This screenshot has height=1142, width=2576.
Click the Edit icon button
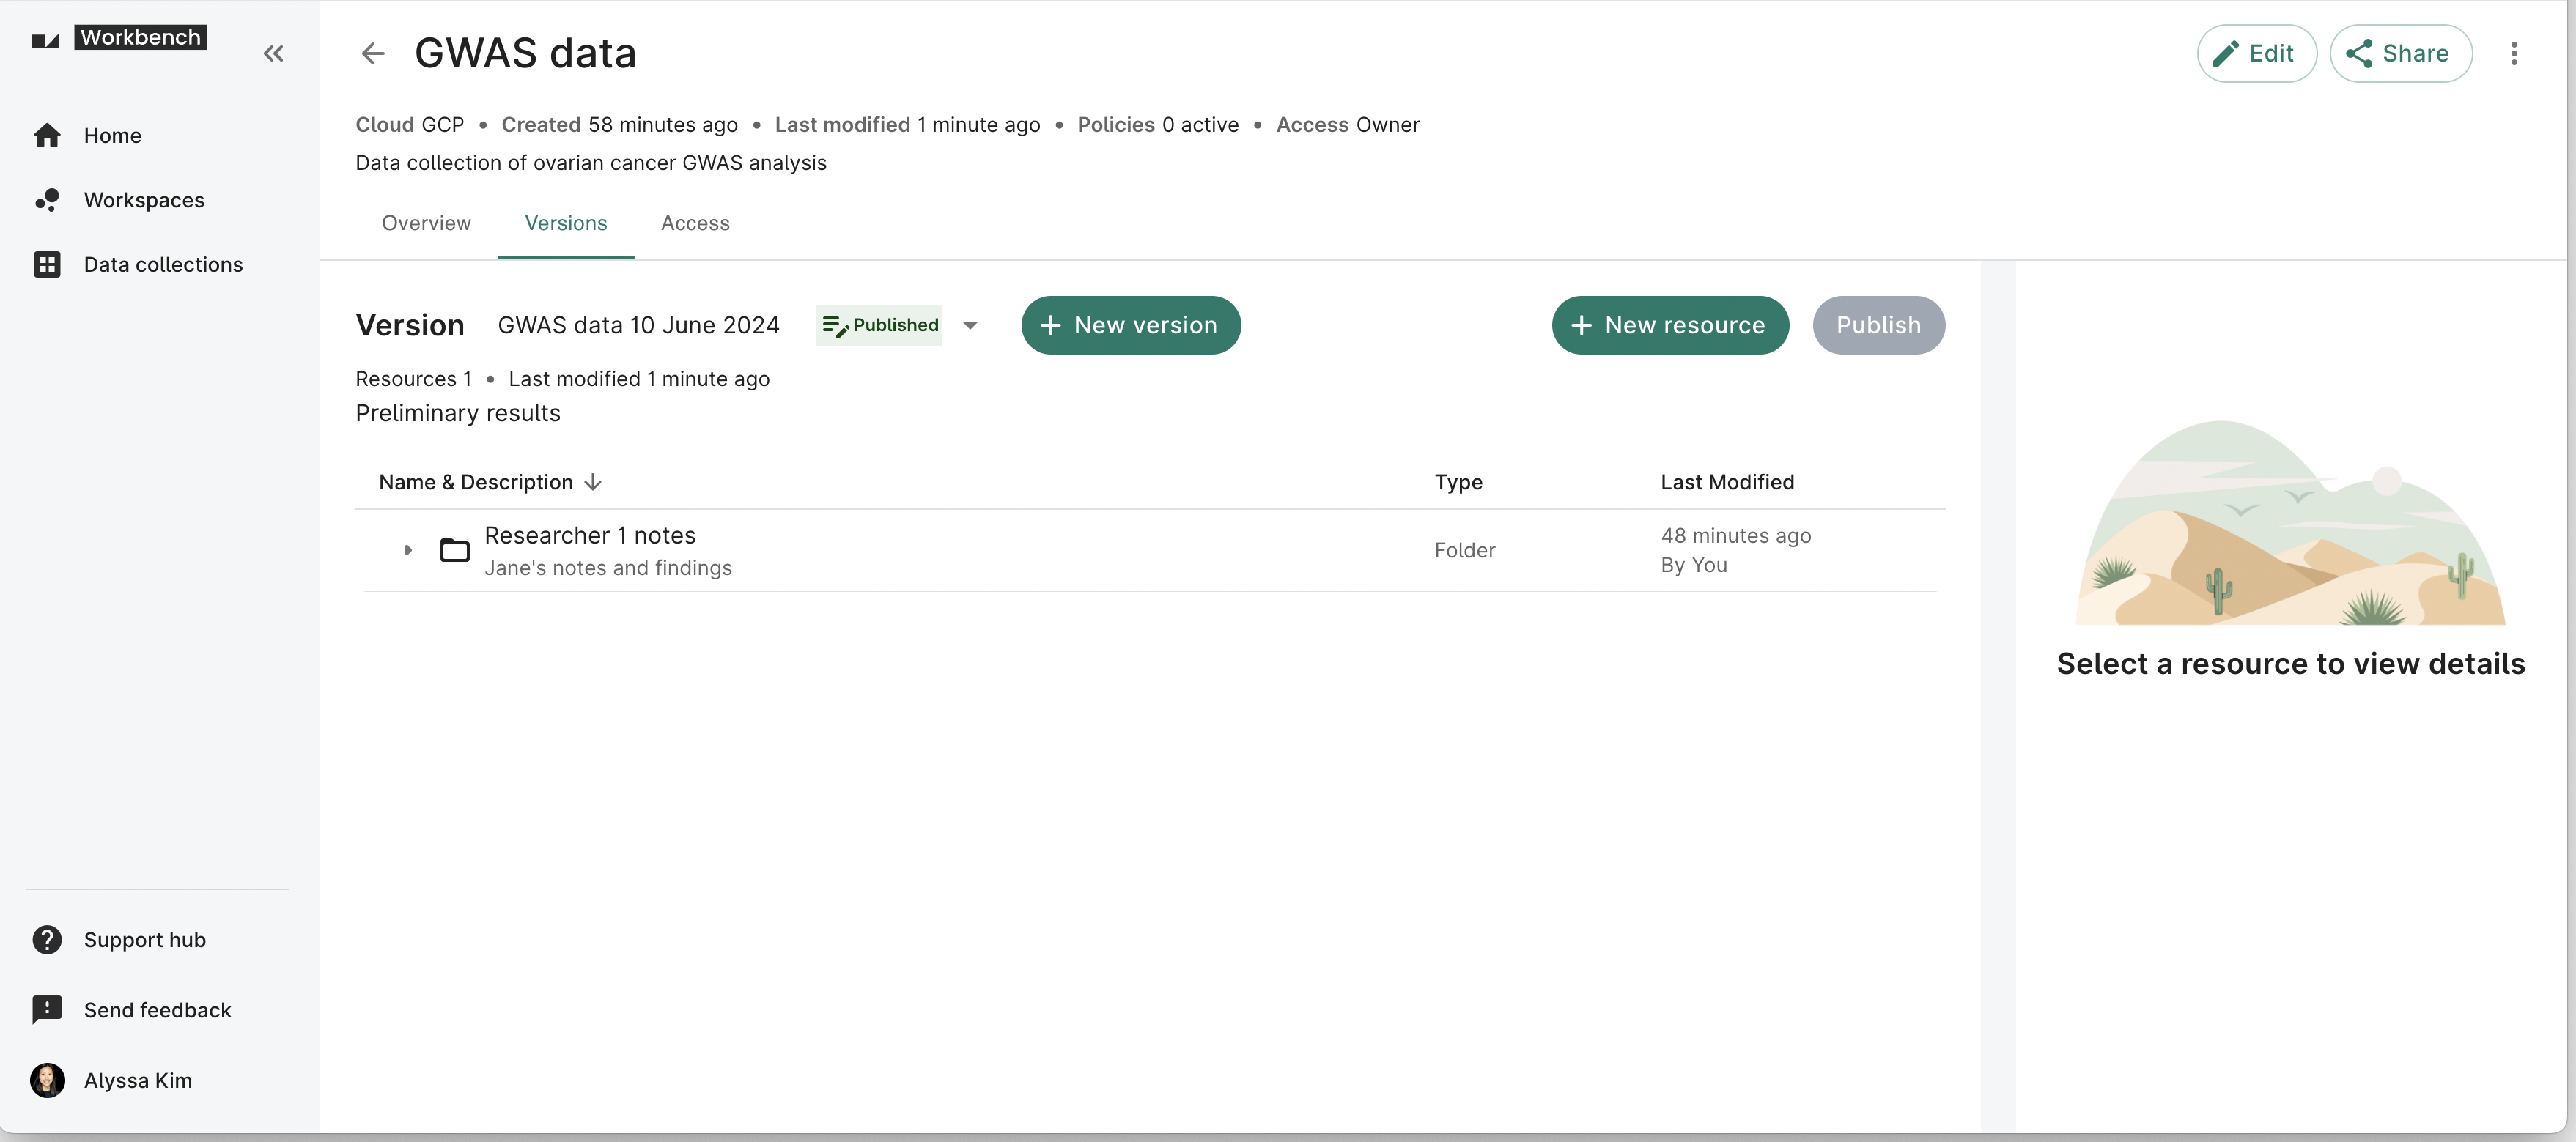[2256, 53]
